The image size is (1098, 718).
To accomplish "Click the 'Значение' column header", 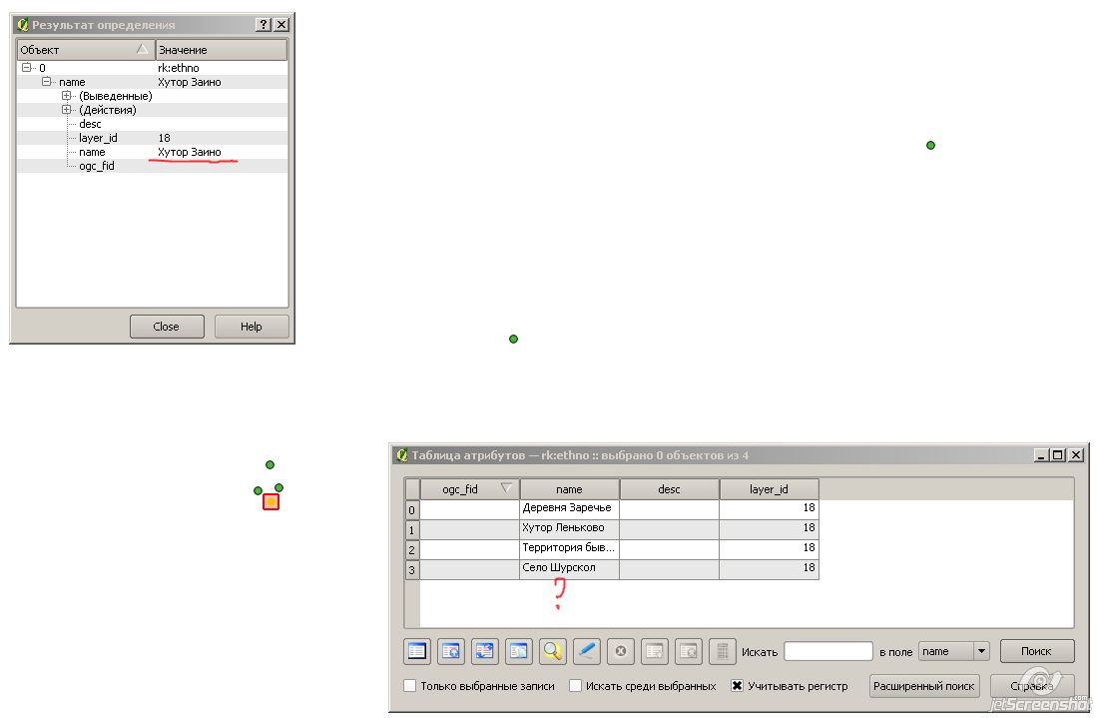I will [x=222, y=50].
